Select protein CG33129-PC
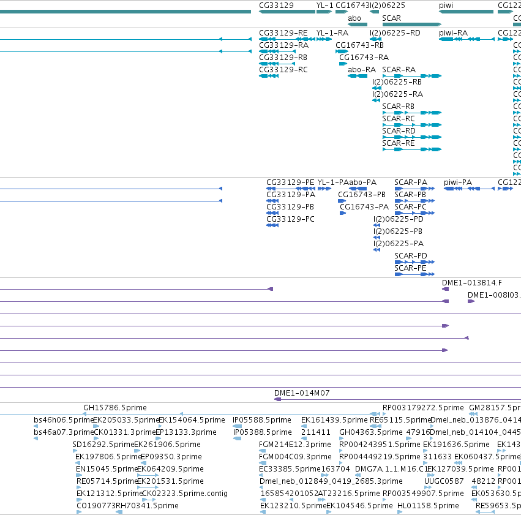 point(272,225)
